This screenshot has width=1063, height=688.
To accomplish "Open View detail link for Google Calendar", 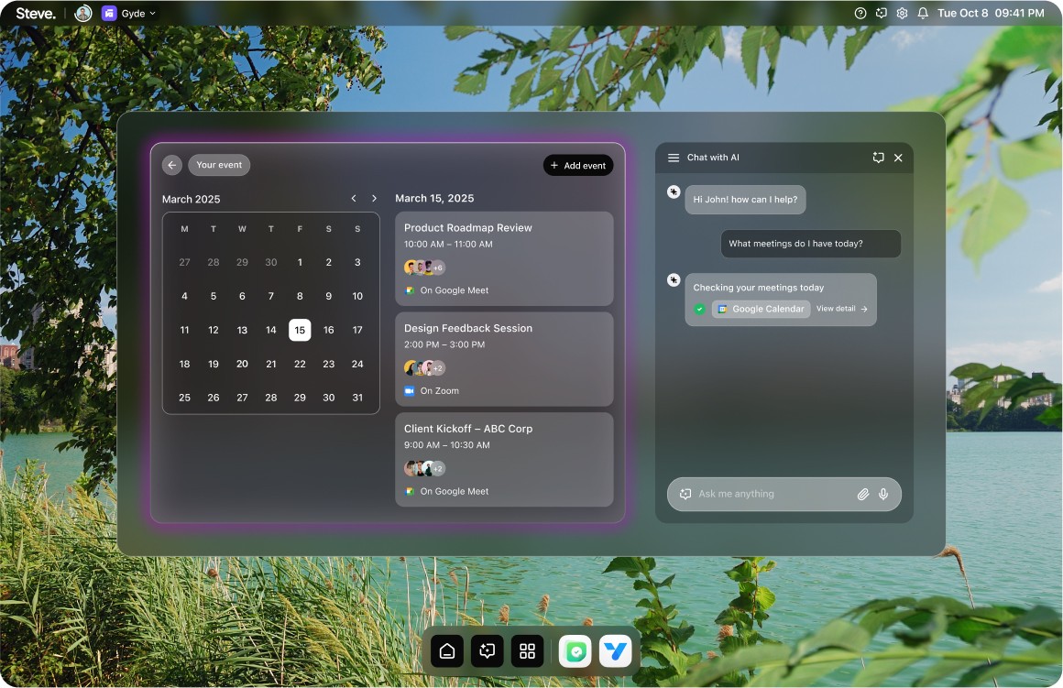I will [841, 309].
